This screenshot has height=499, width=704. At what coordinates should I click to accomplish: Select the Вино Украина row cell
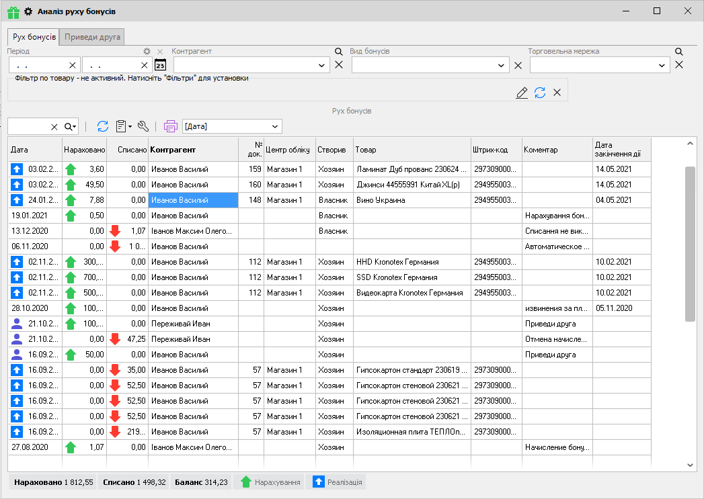point(412,200)
